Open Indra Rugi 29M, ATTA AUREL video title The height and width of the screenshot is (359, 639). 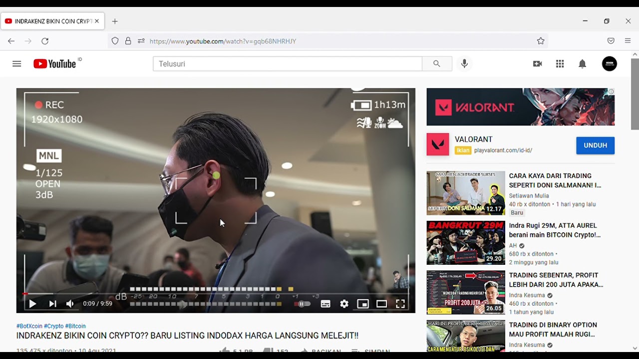click(555, 230)
